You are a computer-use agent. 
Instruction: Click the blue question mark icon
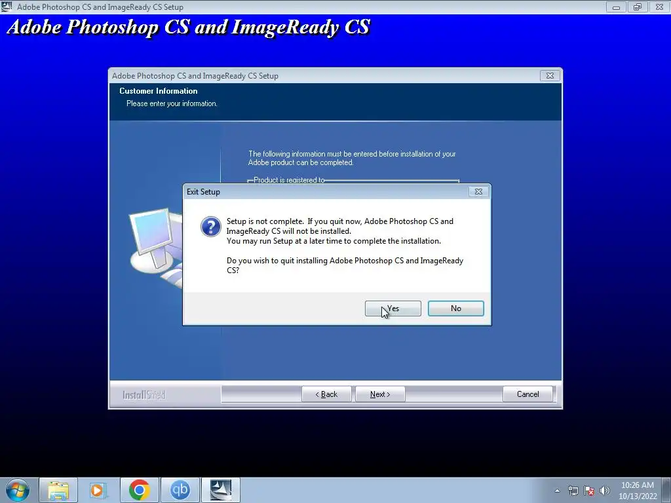point(211,226)
